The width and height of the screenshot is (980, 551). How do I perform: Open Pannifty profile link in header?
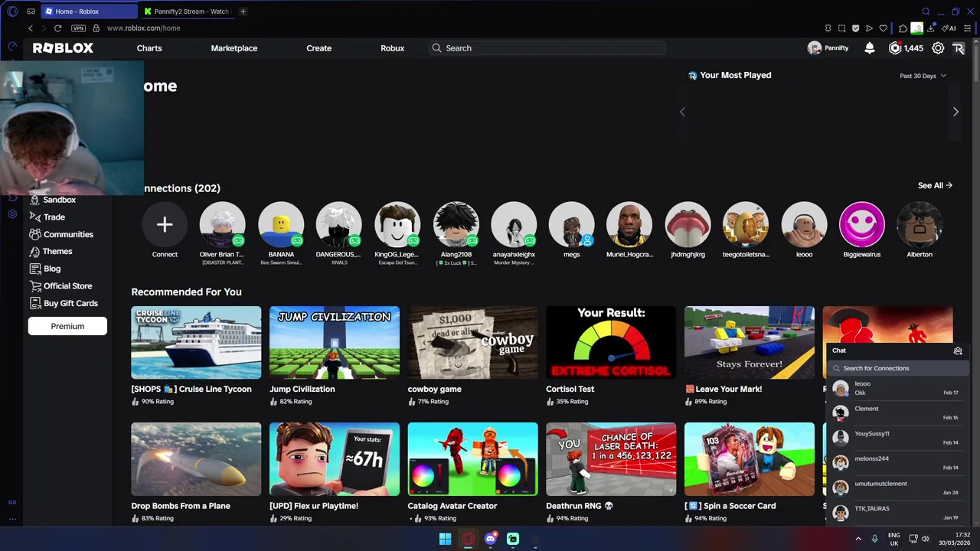(828, 48)
